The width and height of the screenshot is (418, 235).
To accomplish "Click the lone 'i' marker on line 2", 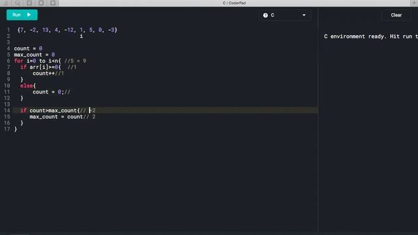I will pyautogui.click(x=81, y=37).
